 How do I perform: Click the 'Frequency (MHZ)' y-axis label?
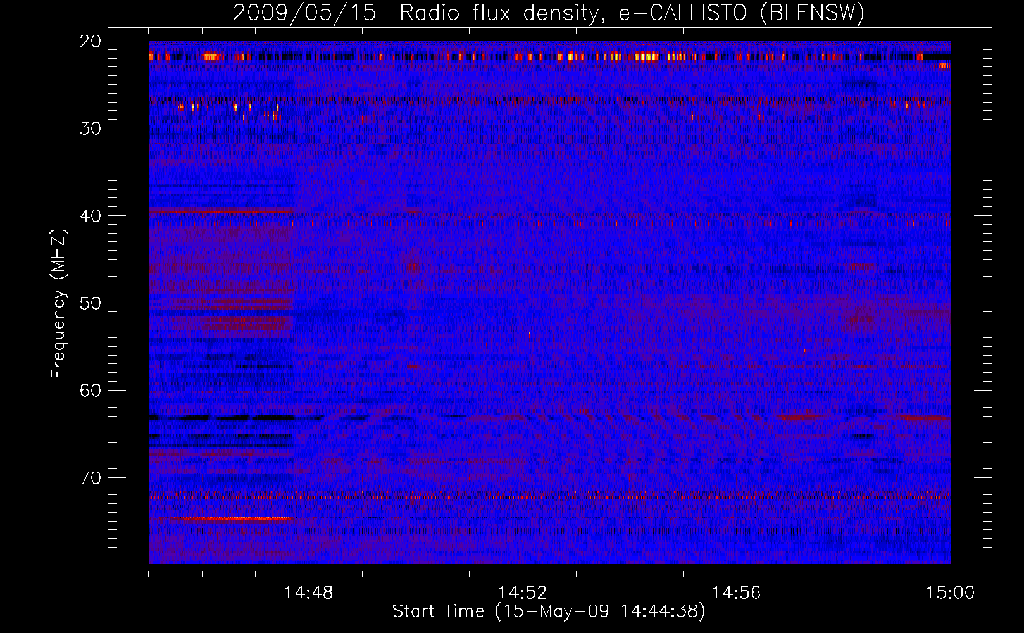point(58,304)
